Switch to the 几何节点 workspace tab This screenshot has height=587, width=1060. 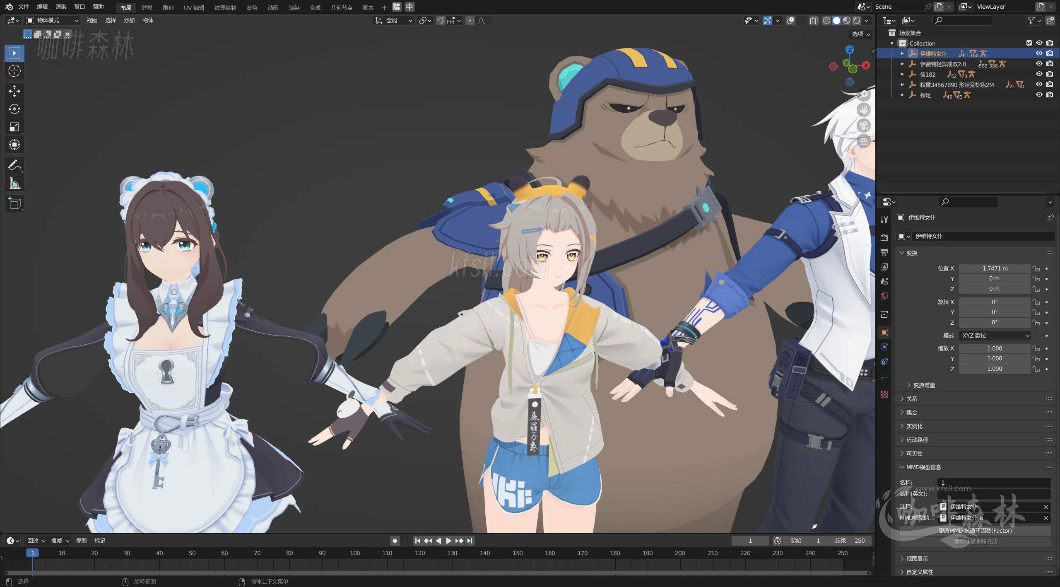click(342, 7)
